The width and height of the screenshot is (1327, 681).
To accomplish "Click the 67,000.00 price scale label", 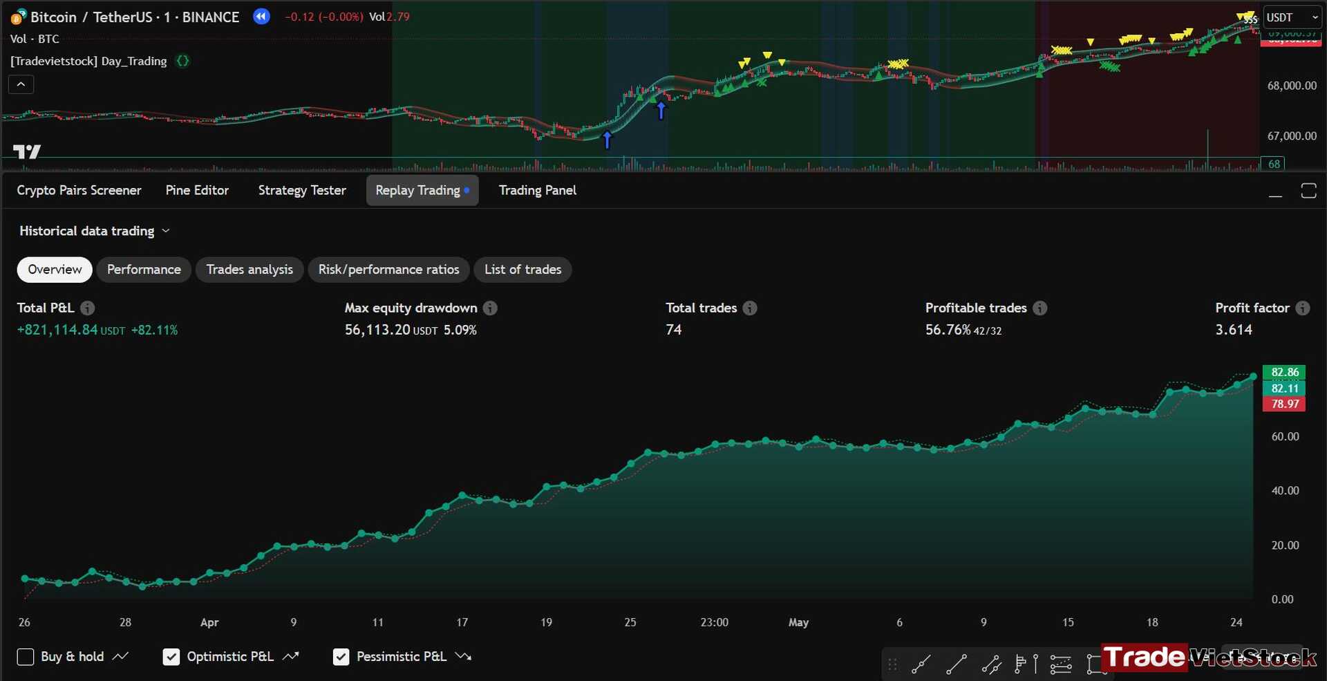I will [1292, 136].
